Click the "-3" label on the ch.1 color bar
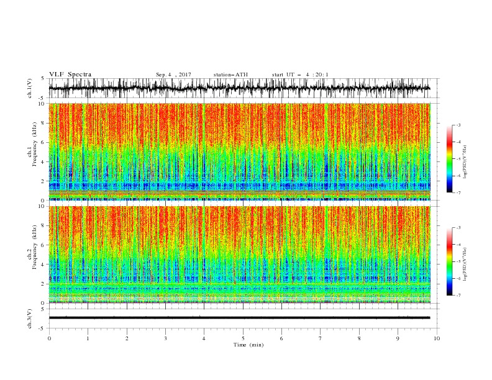The width and height of the screenshot is (492, 380). point(458,125)
